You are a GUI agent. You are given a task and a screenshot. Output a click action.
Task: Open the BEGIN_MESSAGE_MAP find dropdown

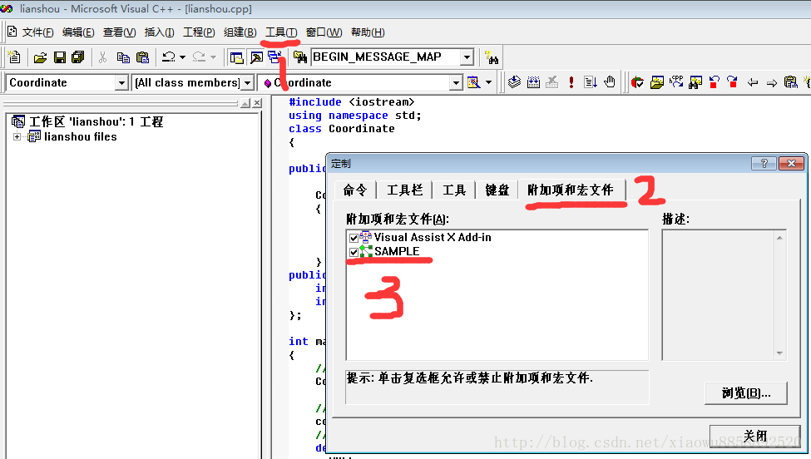pos(467,57)
